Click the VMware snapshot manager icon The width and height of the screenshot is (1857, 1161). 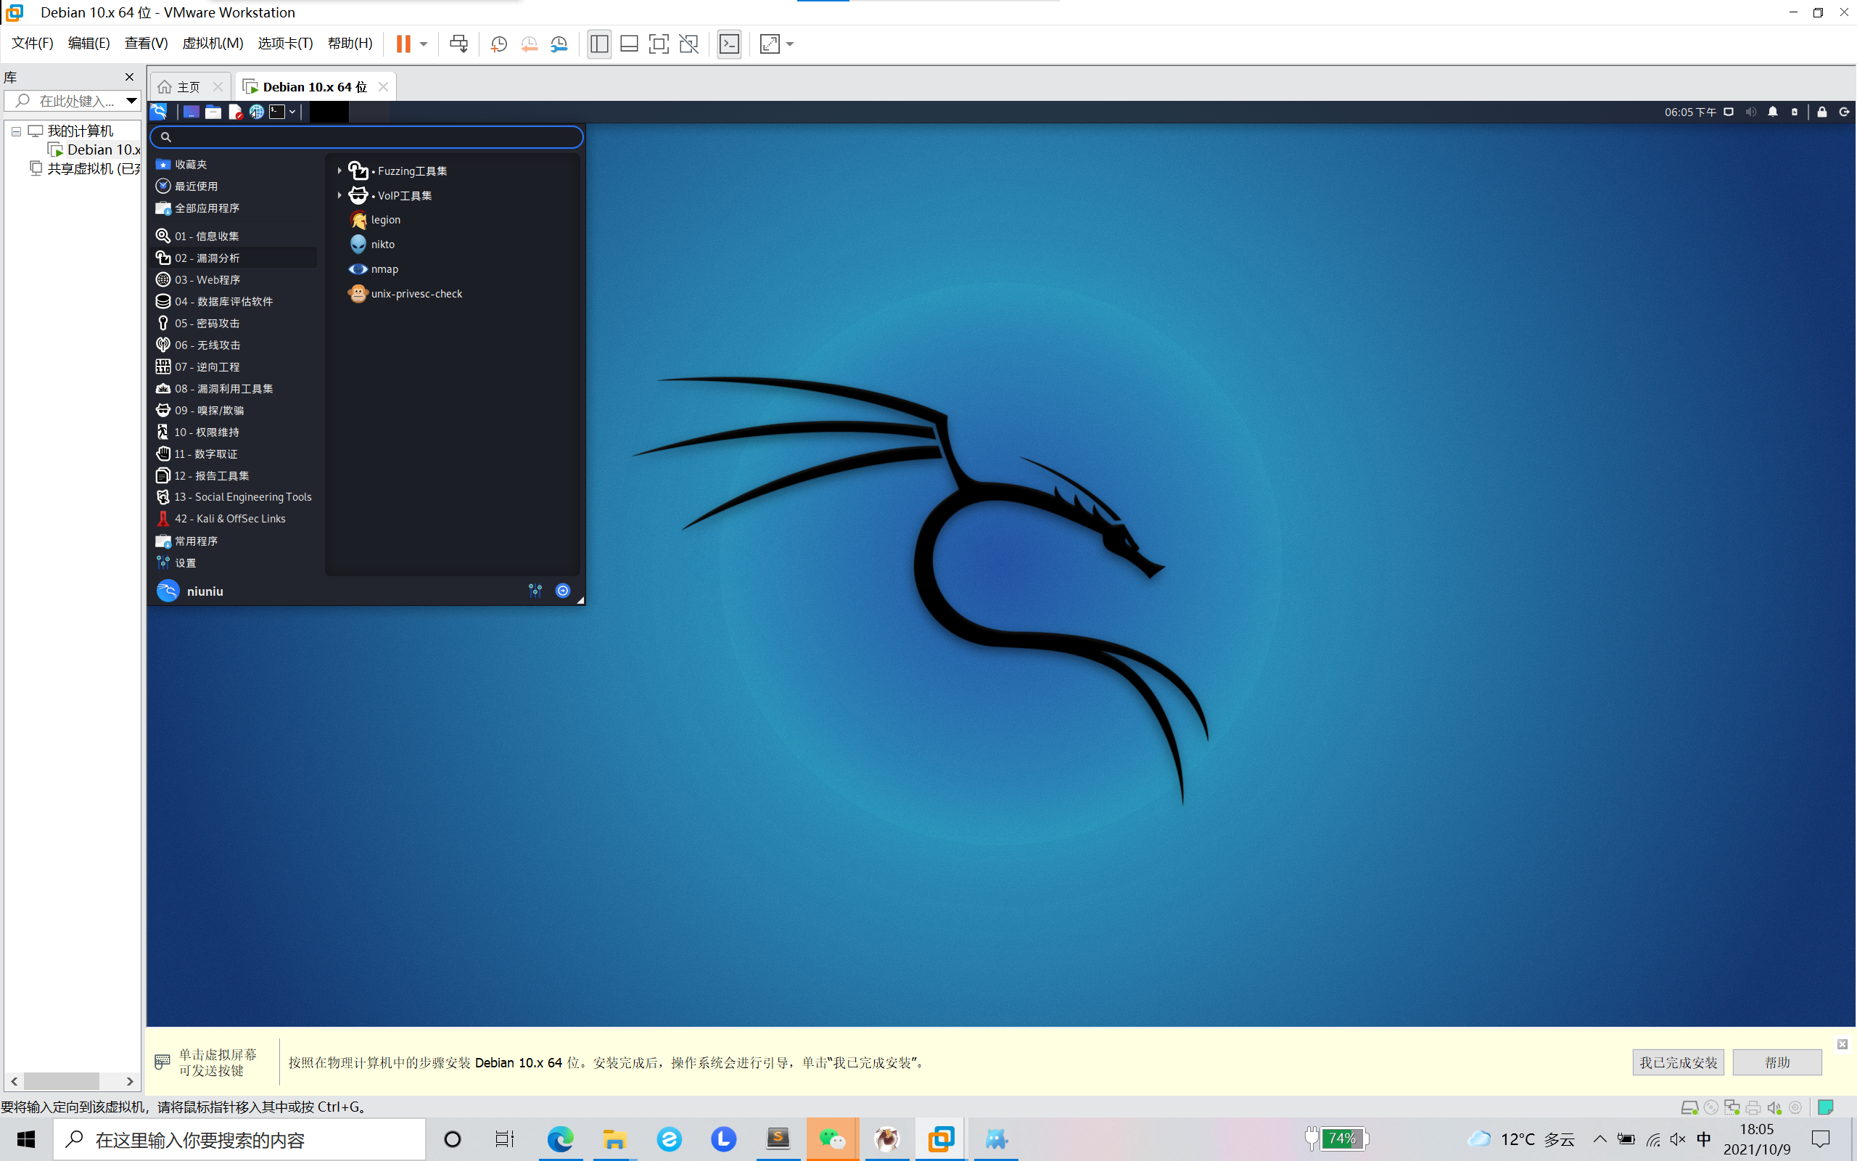[559, 44]
